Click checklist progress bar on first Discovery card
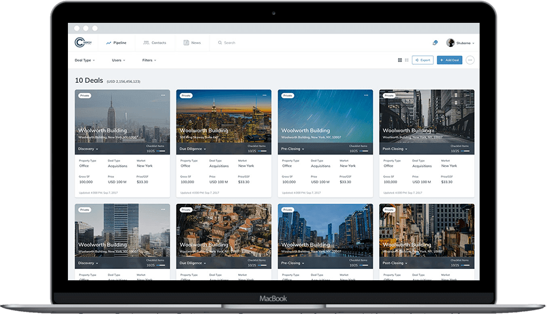The height and width of the screenshot is (314, 547). [161, 151]
